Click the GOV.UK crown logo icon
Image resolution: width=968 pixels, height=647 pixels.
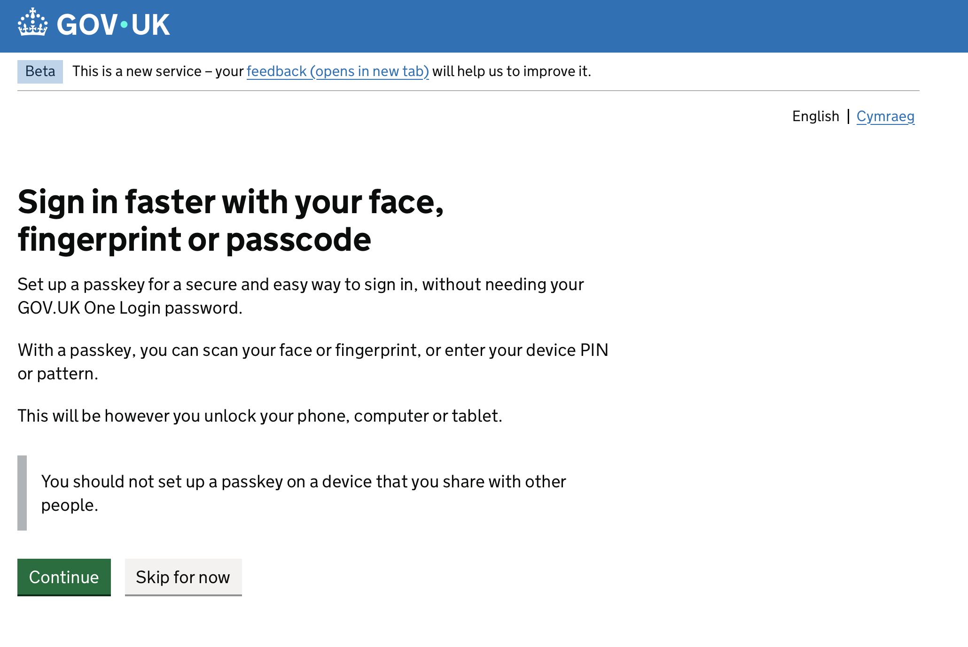coord(32,22)
